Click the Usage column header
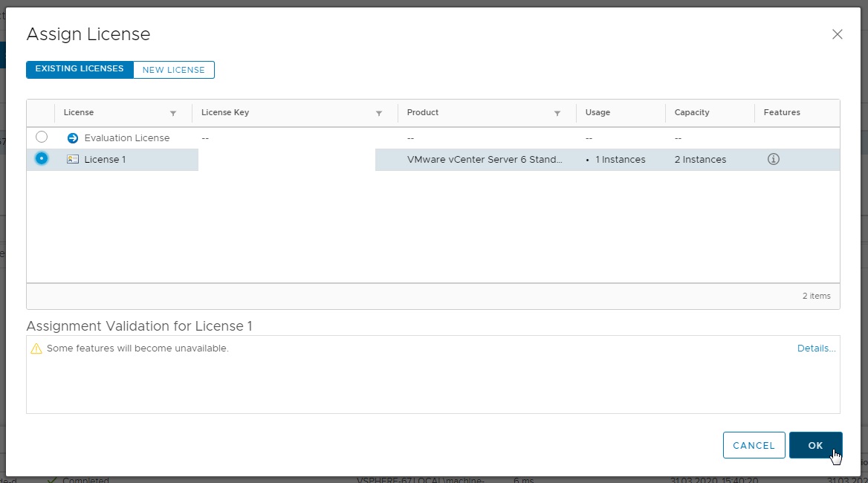 coord(597,113)
